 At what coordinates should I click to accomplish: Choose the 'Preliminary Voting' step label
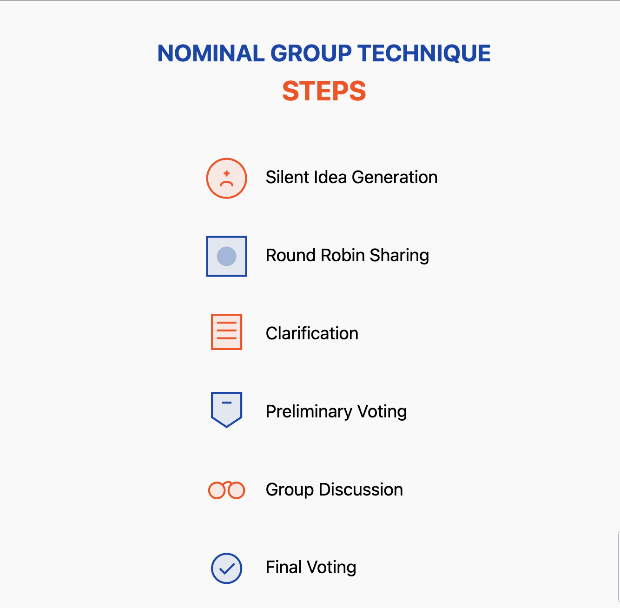coord(336,411)
